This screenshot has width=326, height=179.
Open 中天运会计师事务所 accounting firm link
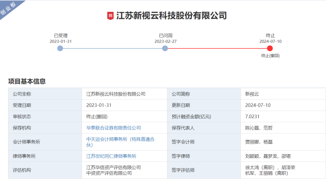(120, 142)
